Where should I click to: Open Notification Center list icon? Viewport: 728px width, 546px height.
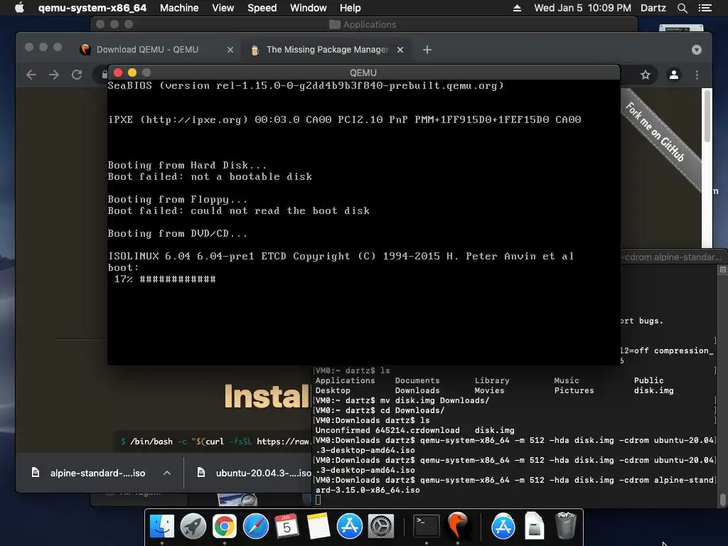[x=705, y=8]
